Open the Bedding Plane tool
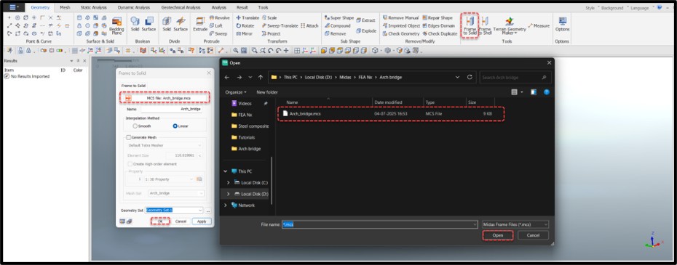Viewport: 677px width, 265px height. pyautogui.click(x=116, y=25)
